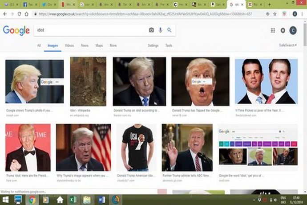Viewport: 307px width, 205px height.
Task: Switch to the Videos tab
Action: click(x=69, y=45)
